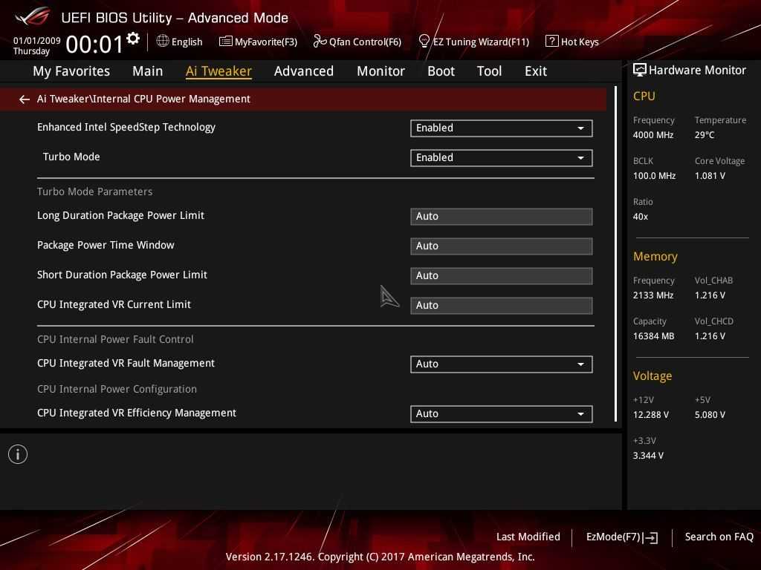Go to the Boot tab
This screenshot has height=570, width=761.
pos(441,71)
